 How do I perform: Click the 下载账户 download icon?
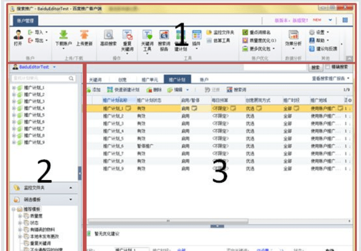[64, 35]
